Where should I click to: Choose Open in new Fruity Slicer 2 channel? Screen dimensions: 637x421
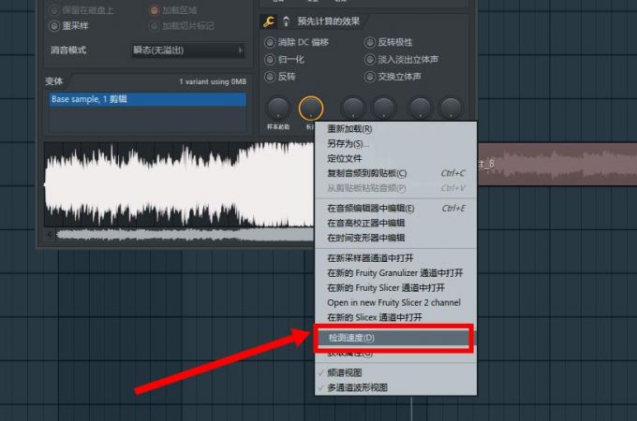click(395, 302)
